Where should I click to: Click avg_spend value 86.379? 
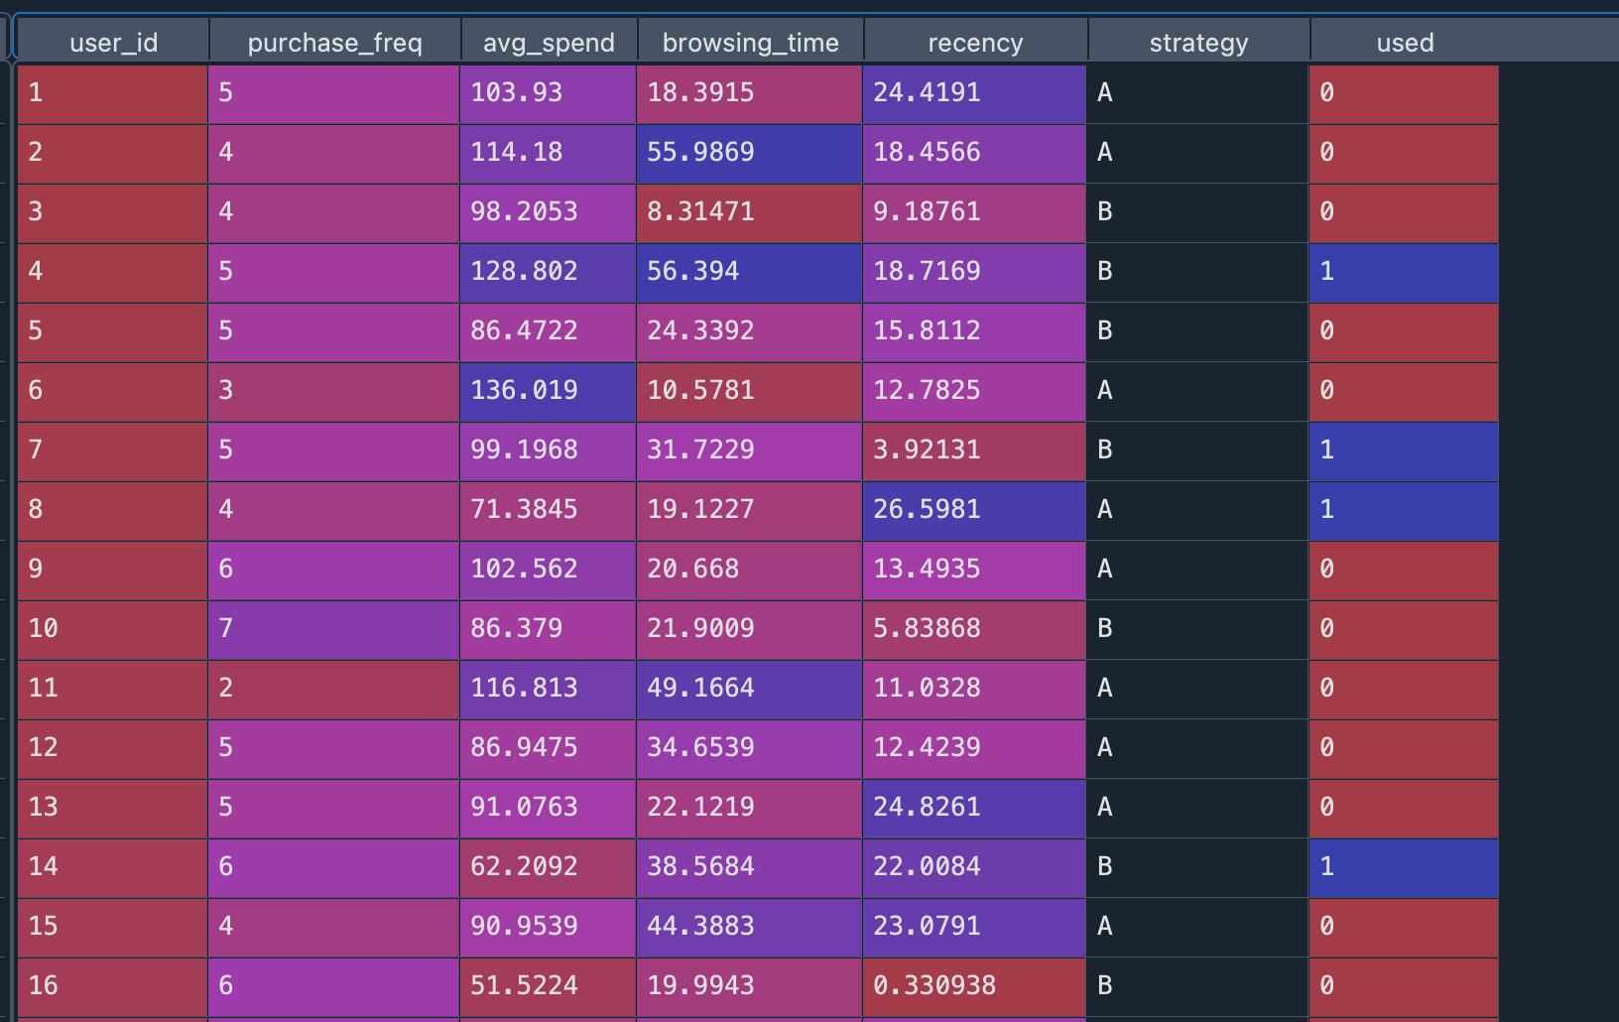click(548, 630)
